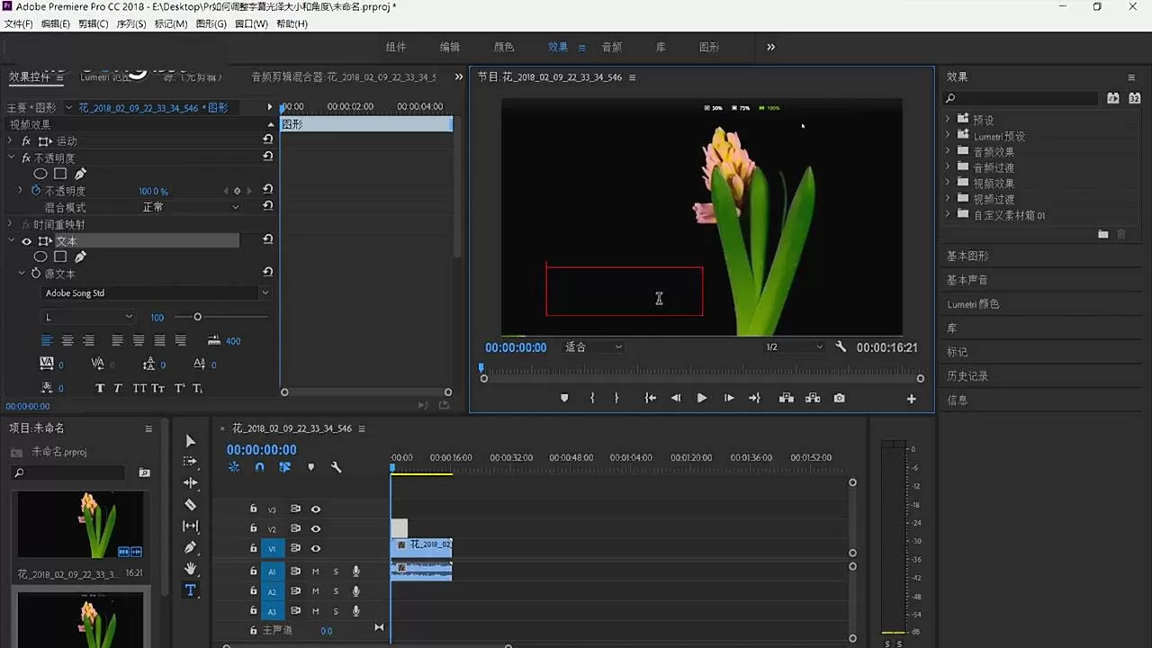
Task: Select the Selection tool arrow
Action: pos(190,441)
